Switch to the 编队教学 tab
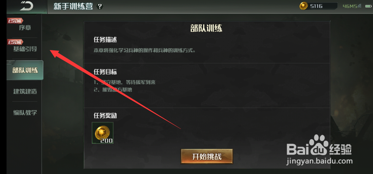 point(25,113)
